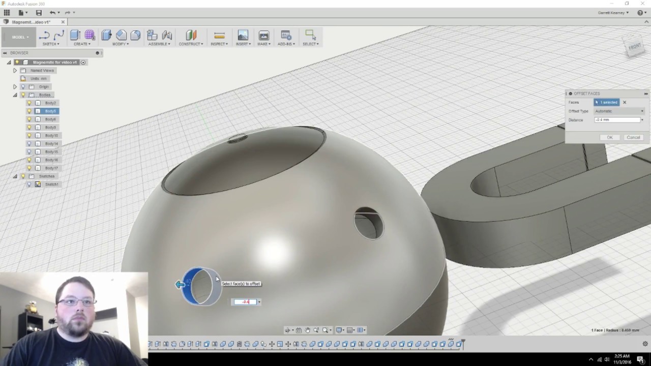This screenshot has width=651, height=366.
Task: Show hidden Body14 via its bulb
Action: [x=29, y=144]
